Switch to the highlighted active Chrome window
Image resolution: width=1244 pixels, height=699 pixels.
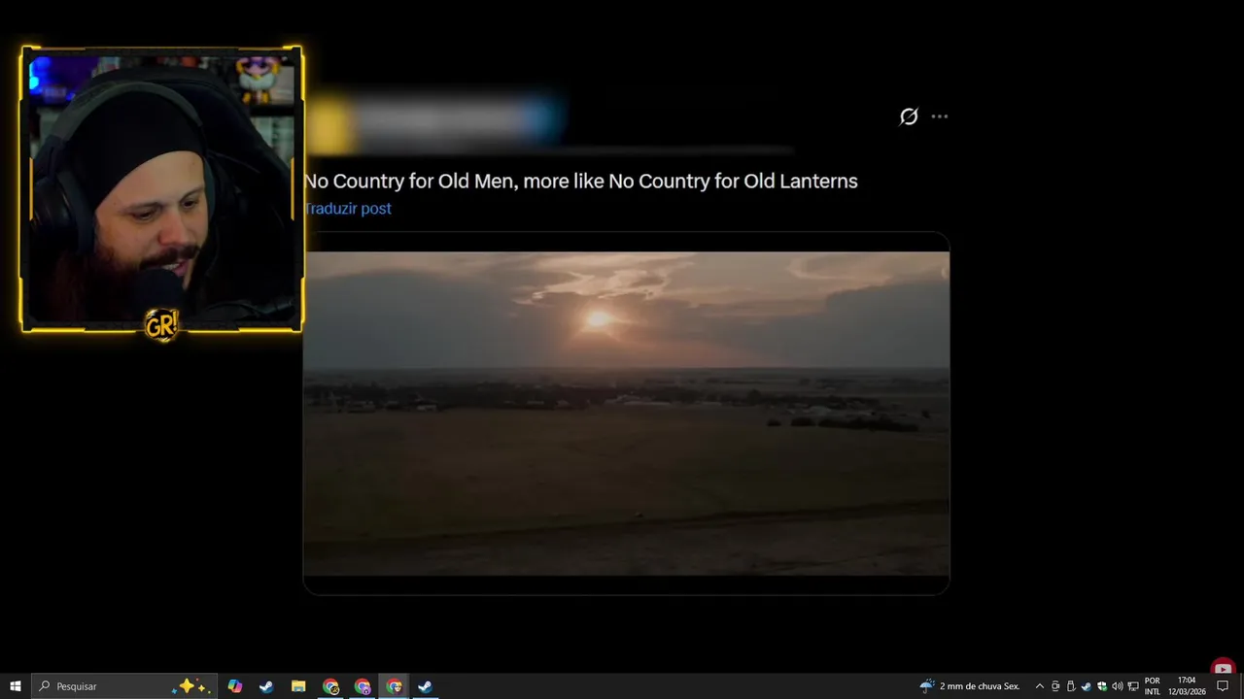pyautogui.click(x=394, y=686)
